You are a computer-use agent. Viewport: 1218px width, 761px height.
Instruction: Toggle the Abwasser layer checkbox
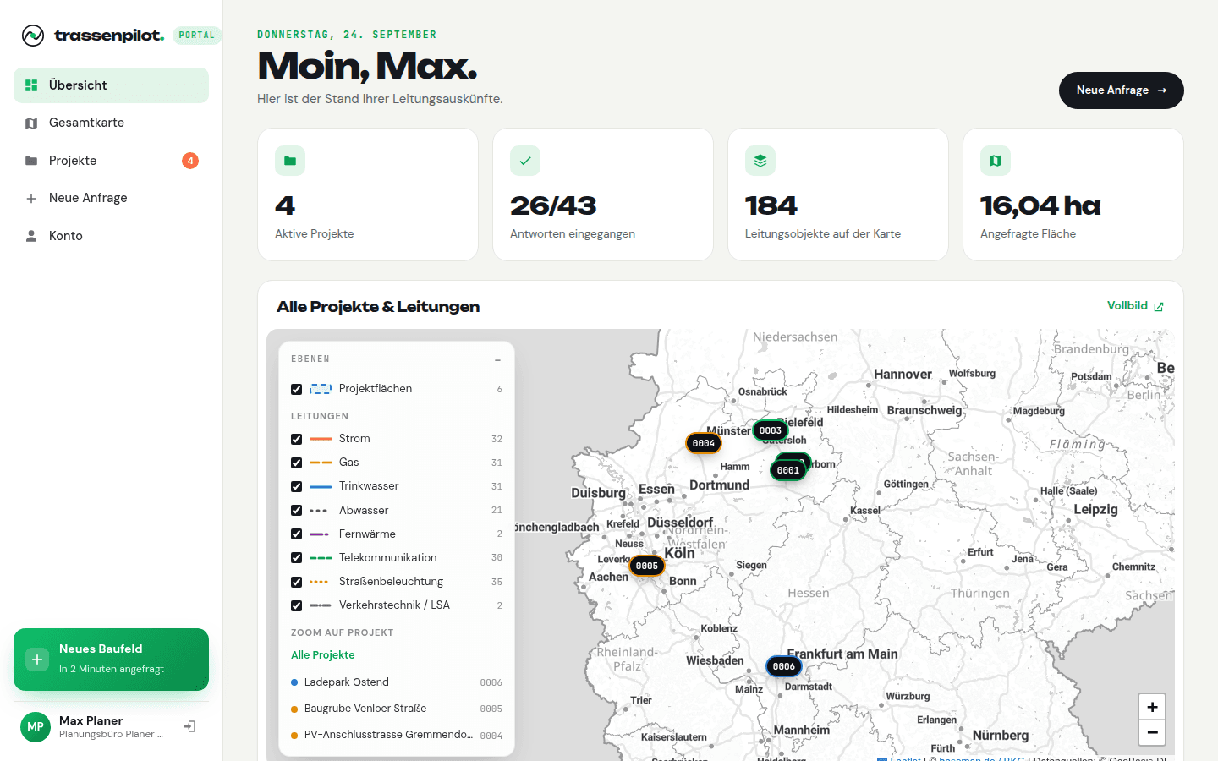tap(296, 511)
